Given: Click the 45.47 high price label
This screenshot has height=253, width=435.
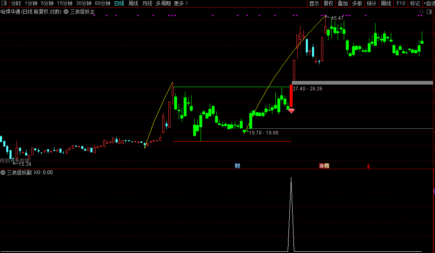Looking at the screenshot, I should tap(337, 18).
